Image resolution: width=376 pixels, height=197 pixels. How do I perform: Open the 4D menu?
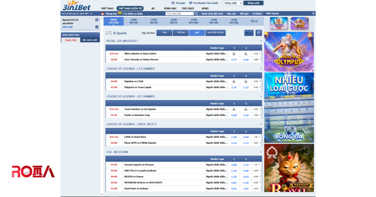(x=153, y=8)
